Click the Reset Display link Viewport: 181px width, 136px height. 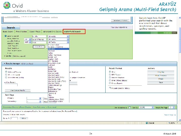click(25, 107)
